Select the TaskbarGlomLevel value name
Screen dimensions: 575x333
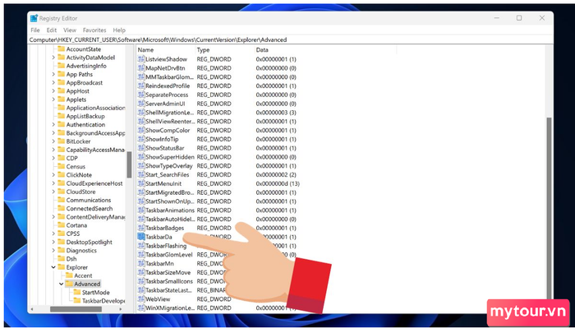coord(169,255)
